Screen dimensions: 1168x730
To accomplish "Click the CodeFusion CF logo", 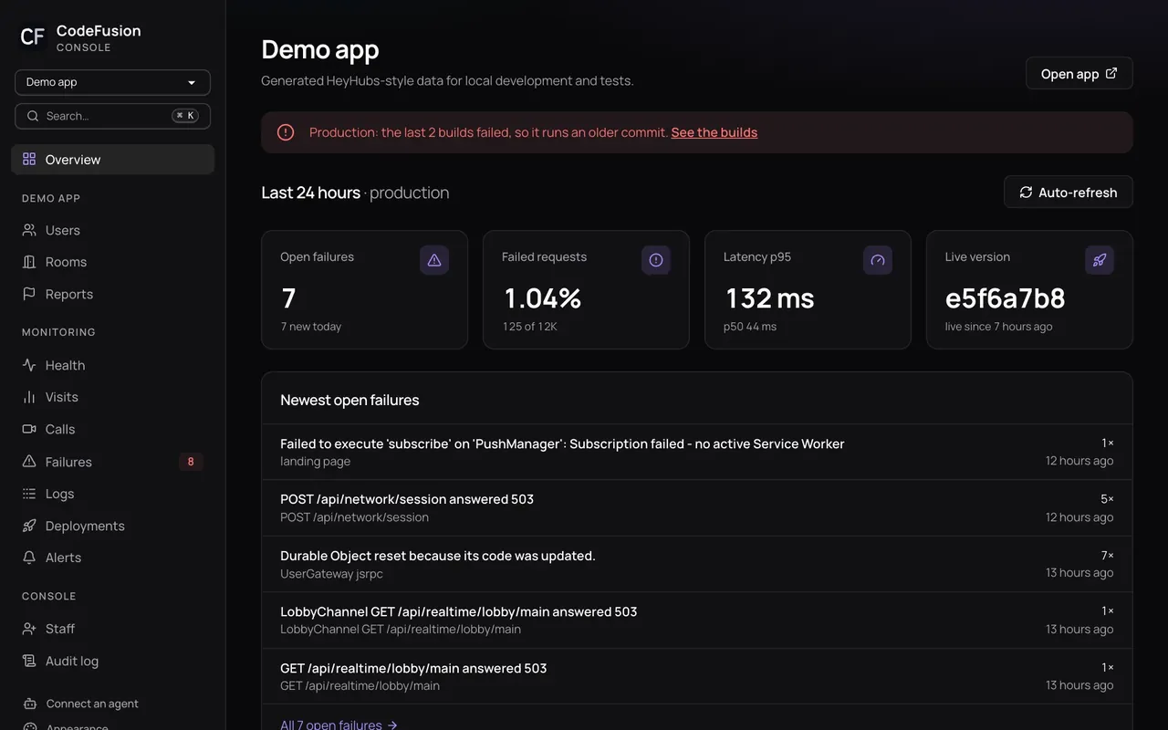I will [x=33, y=36].
